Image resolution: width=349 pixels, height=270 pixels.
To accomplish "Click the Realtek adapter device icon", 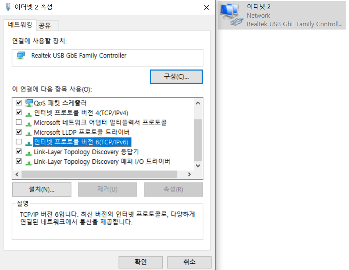I will click(x=21, y=55).
